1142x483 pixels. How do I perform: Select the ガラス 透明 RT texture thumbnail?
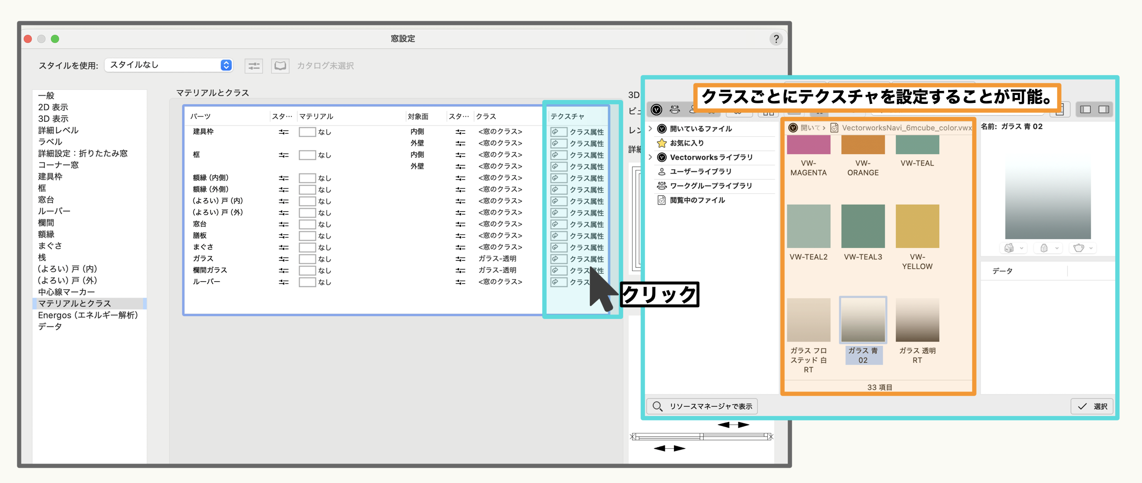tap(917, 321)
